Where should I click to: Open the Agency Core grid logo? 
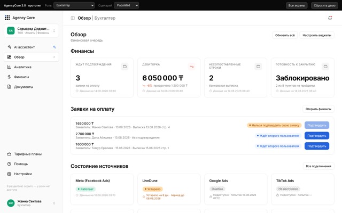[7, 18]
